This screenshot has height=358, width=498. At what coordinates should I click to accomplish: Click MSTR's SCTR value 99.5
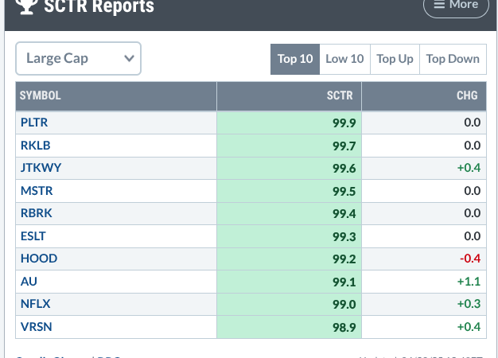344,192
